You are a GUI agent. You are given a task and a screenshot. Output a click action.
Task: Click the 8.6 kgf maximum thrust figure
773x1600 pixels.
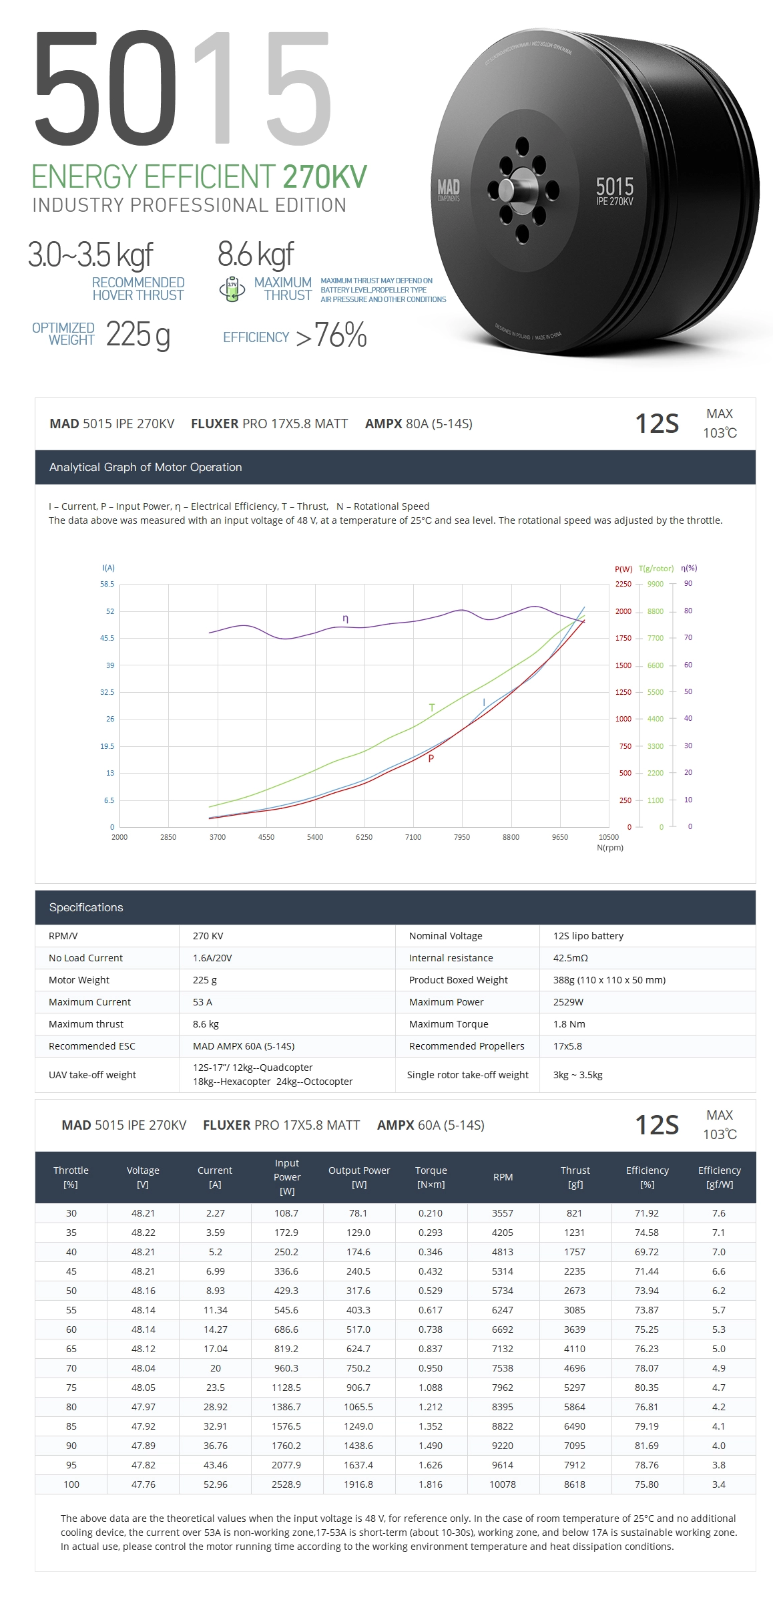256,255
